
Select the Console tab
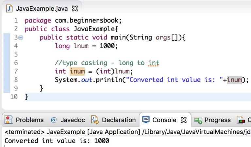(x=164, y=120)
